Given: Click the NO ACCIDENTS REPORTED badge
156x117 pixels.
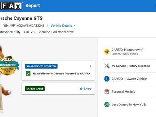Looking at the screenshot, I should (41, 66).
